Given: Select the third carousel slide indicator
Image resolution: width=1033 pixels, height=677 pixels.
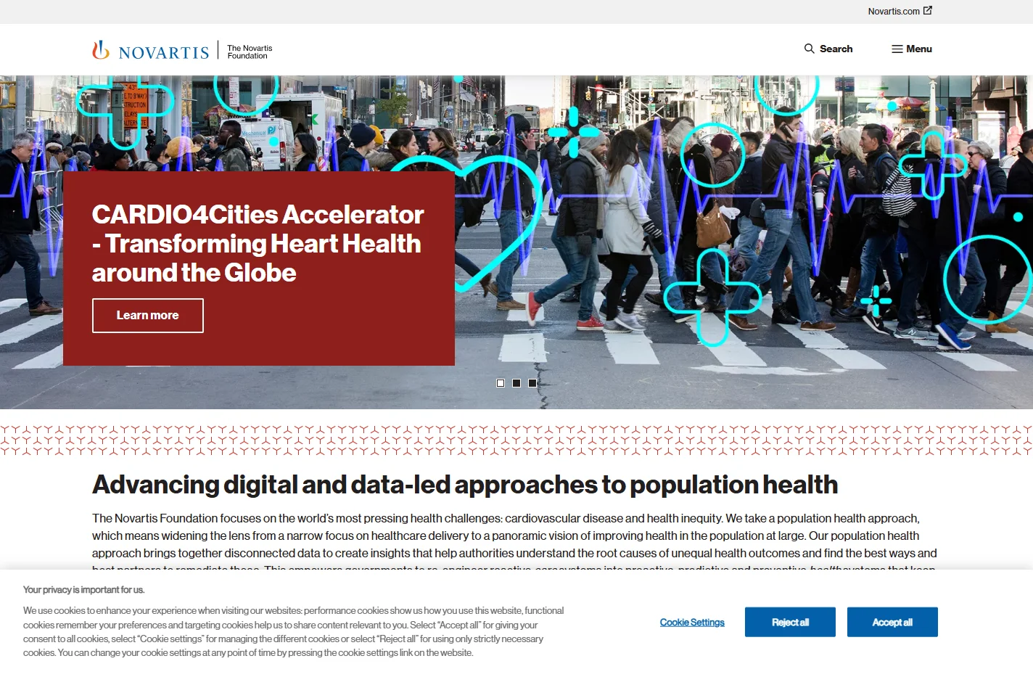Looking at the screenshot, I should tap(532, 383).
